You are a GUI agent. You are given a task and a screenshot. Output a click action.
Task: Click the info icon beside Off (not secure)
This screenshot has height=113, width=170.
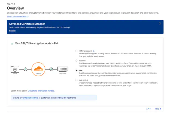(93, 51)
